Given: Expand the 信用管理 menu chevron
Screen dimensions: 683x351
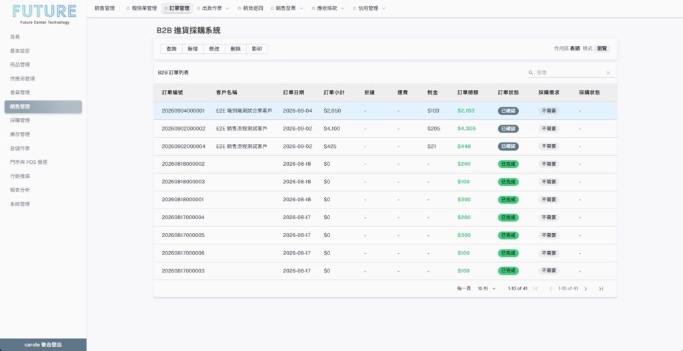Looking at the screenshot, I should click(384, 8).
